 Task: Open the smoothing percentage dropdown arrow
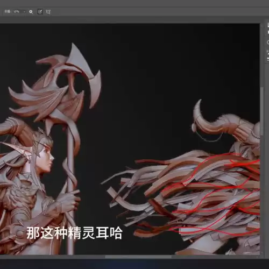click(24, 12)
